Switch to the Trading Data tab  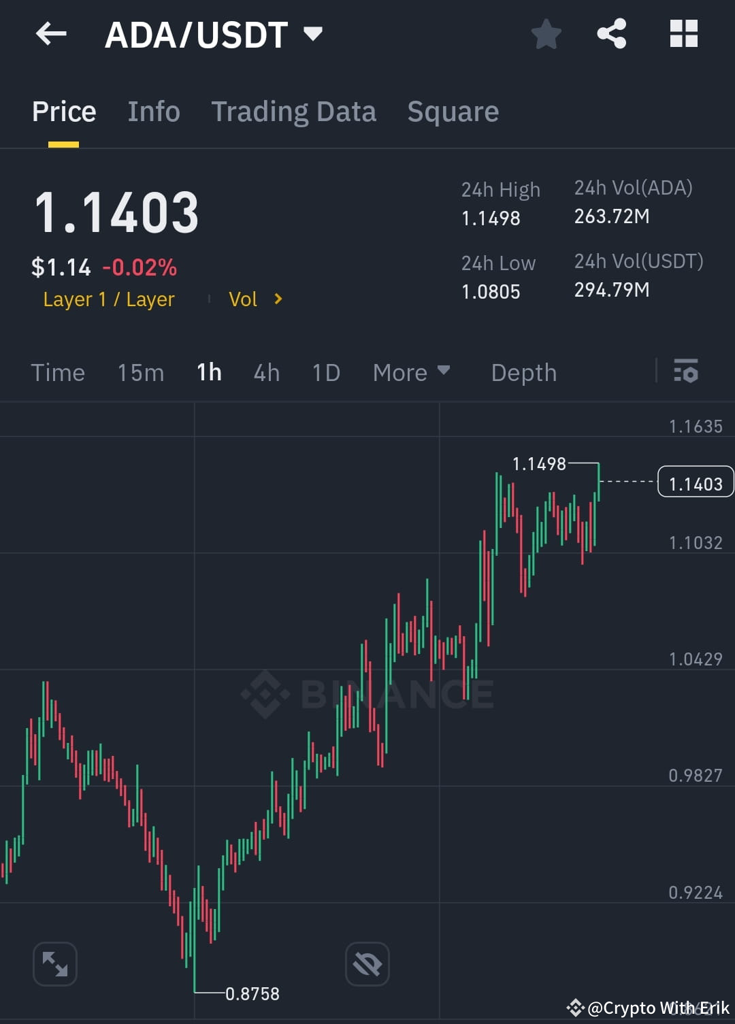coord(294,111)
